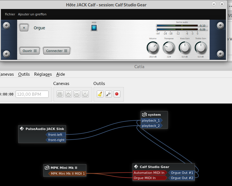Click the Calf host window dropdown chevron
This screenshot has width=232, height=186.
[x=214, y=4]
